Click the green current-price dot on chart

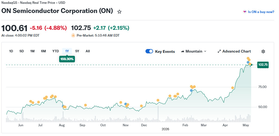[x=251, y=65]
